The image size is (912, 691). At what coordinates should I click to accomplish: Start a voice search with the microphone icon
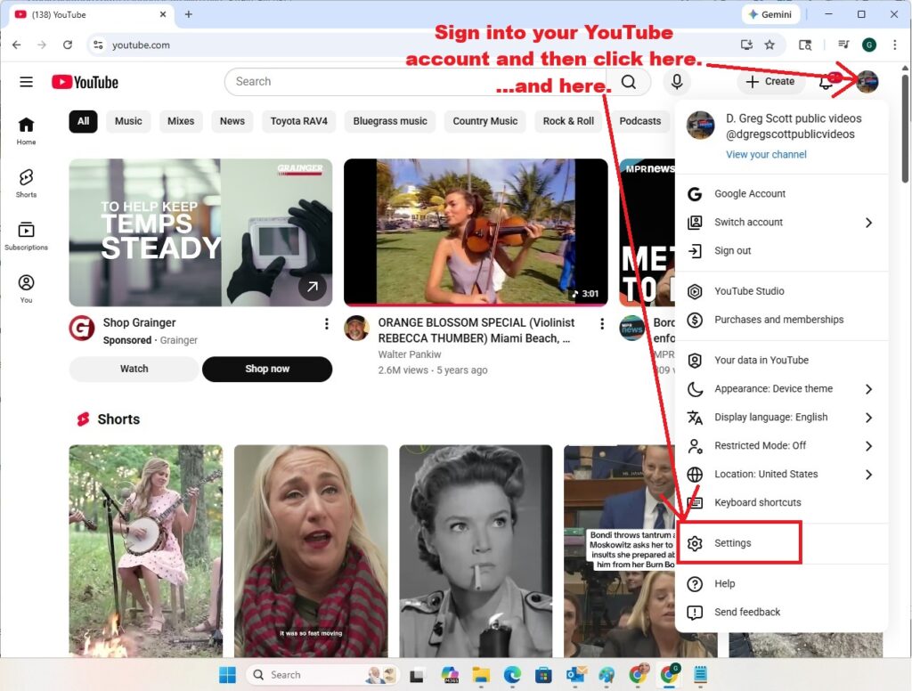pyautogui.click(x=676, y=81)
